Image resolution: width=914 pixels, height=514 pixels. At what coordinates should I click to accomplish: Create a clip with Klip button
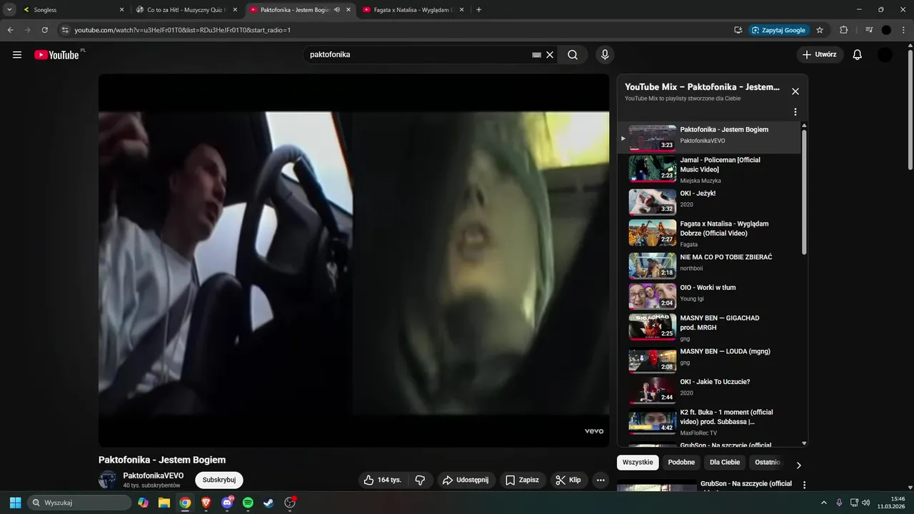[x=568, y=480]
